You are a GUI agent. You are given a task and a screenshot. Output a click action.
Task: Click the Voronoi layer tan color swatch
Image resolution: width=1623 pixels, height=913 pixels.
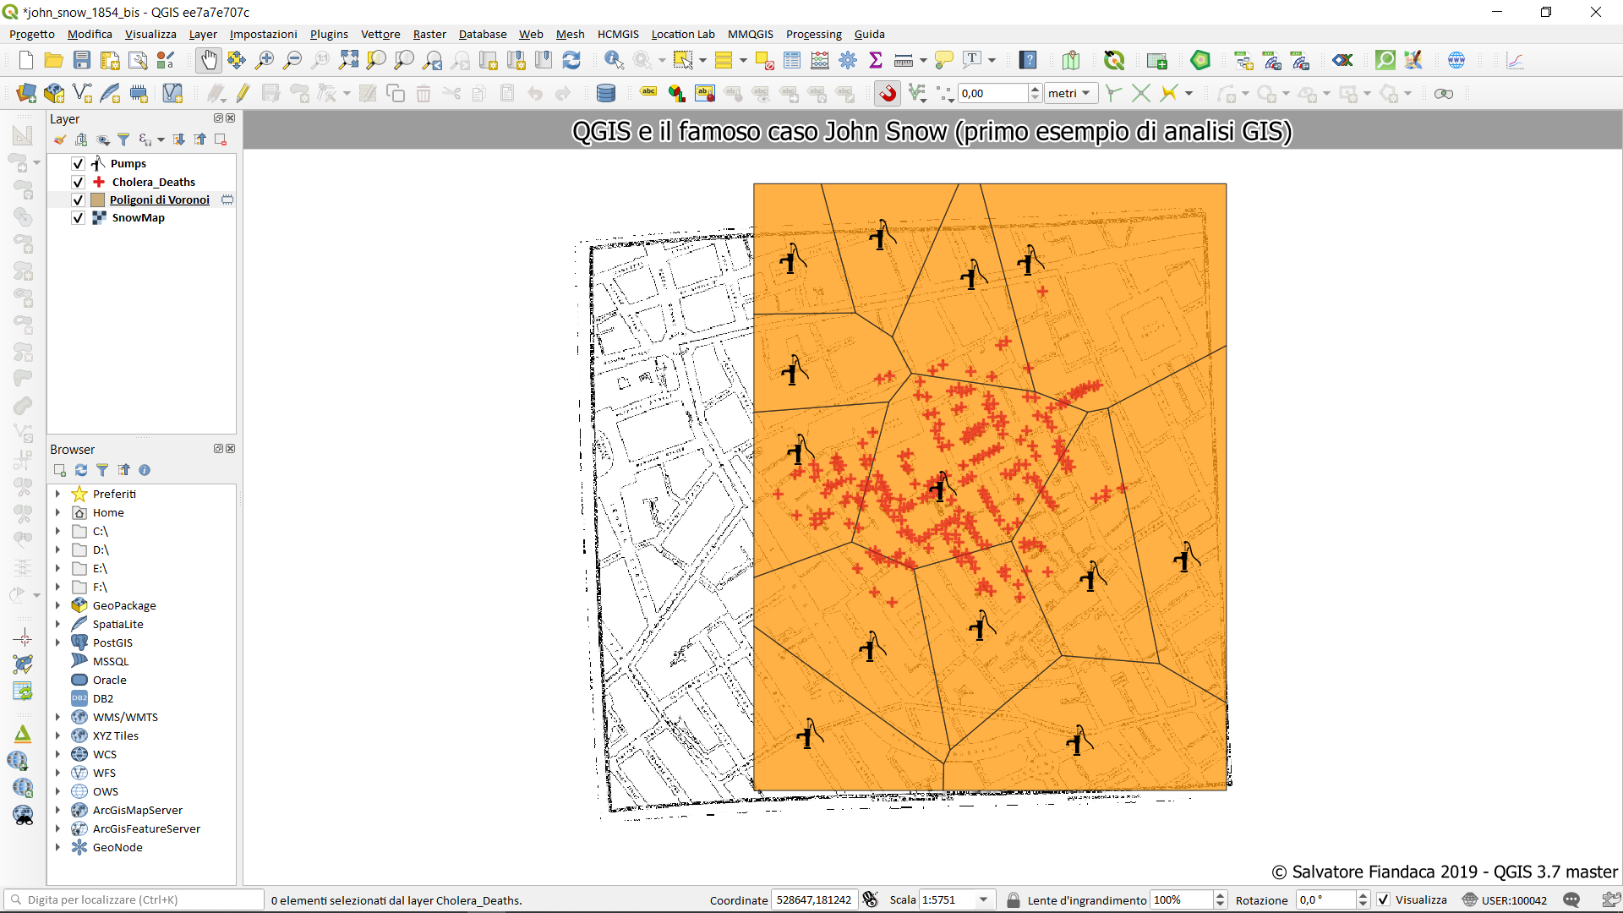(x=98, y=200)
